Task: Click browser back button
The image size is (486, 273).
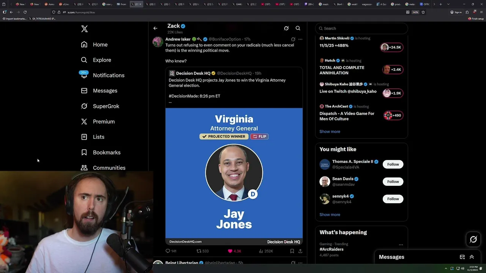Action: pos(11,12)
